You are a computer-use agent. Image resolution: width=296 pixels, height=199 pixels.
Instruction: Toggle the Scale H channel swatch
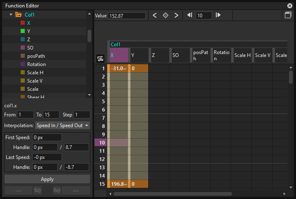(23, 73)
